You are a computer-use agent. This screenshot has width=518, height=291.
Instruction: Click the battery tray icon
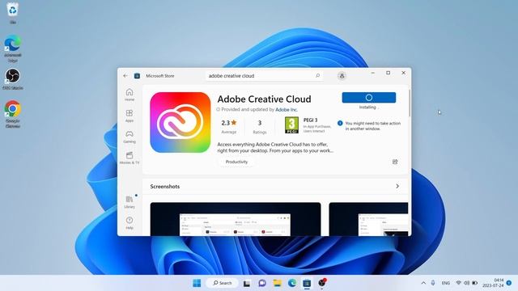pyautogui.click(x=475, y=283)
